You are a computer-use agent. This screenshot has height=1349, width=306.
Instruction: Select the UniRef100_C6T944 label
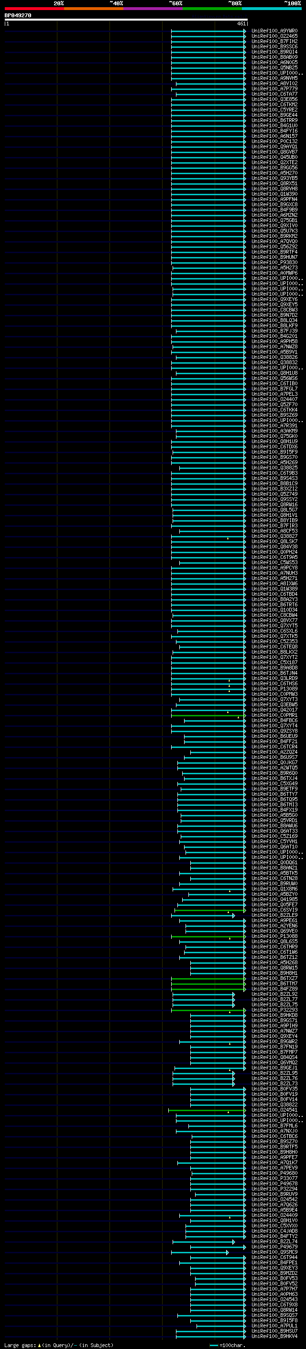274,1257
